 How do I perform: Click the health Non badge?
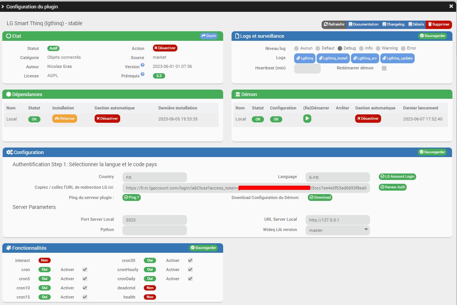tap(150, 297)
